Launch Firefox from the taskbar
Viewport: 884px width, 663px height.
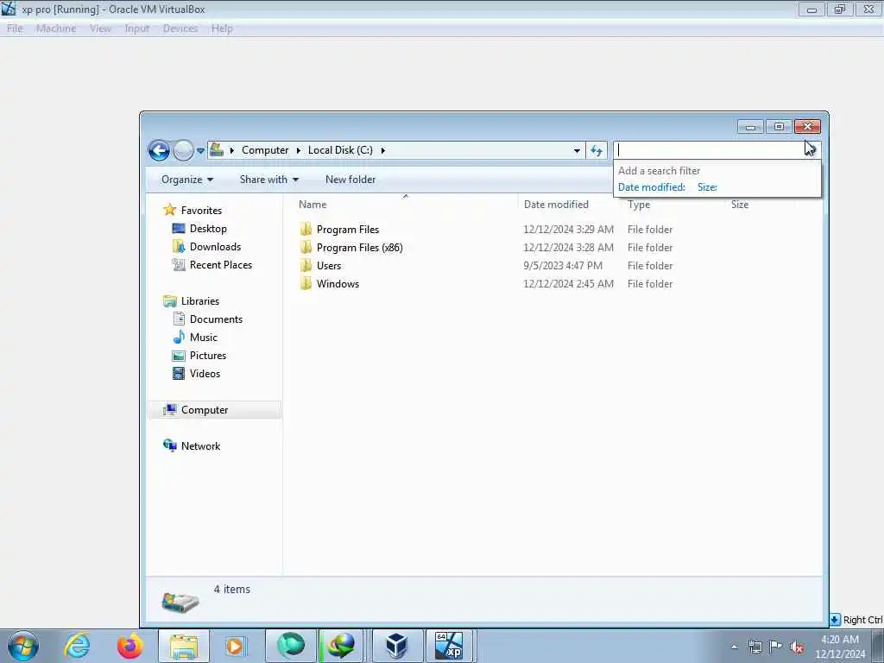pos(129,646)
